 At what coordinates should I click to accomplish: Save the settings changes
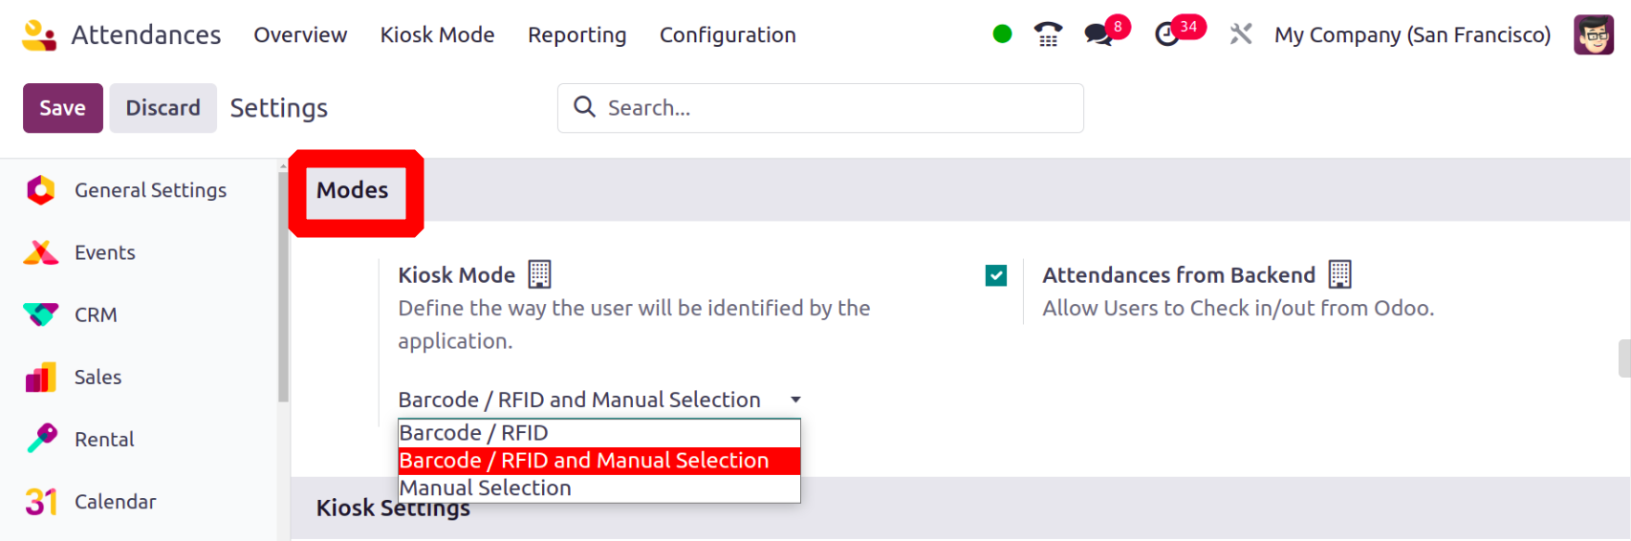(63, 108)
